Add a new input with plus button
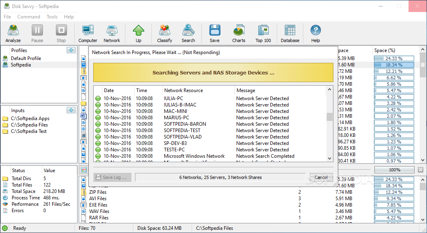The image size is (427, 233). coord(71,110)
